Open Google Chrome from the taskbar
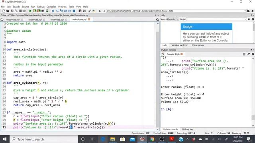This screenshot has width=255, height=143. pyautogui.click(x=152, y=139)
